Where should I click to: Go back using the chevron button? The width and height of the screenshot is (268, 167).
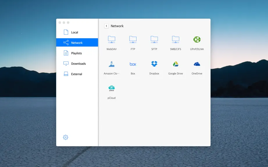pos(106,26)
